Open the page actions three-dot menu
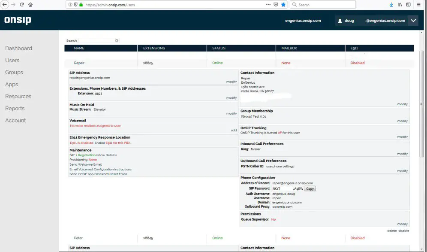This screenshot has width=427, height=252. click(x=268, y=5)
